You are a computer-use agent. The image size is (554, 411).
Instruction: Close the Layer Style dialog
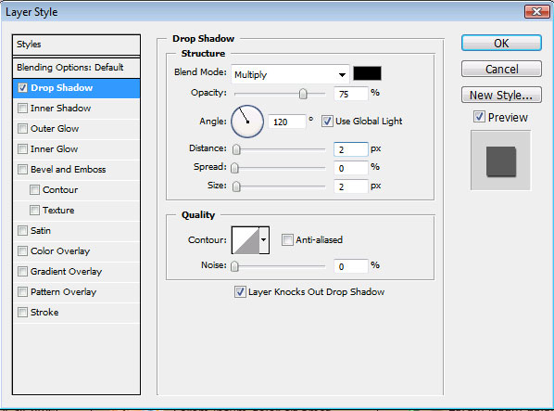pos(536,12)
